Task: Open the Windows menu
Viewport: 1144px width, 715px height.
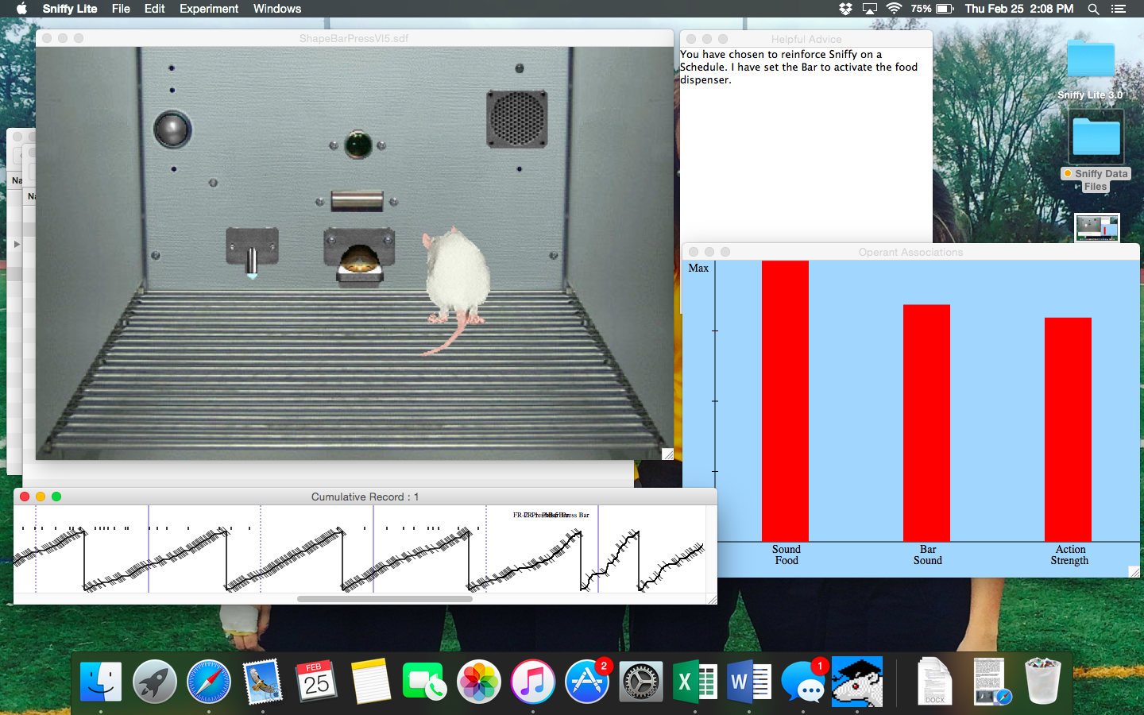Action: click(276, 9)
